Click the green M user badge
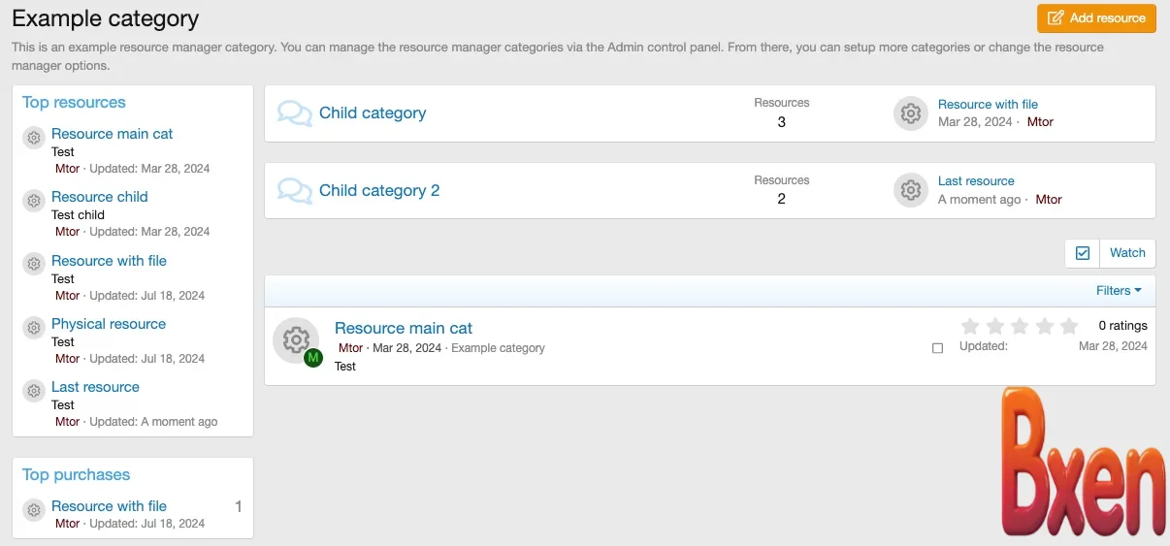 (x=312, y=358)
